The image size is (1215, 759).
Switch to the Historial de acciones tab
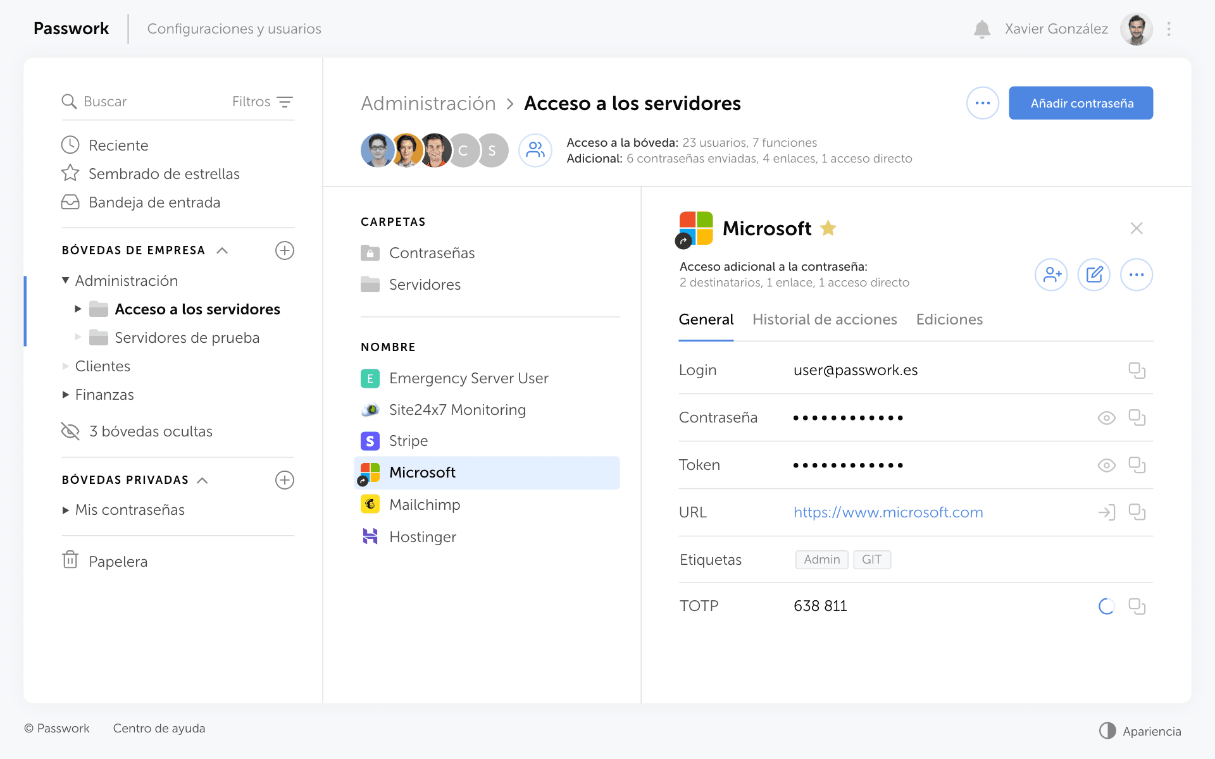pyautogui.click(x=825, y=319)
